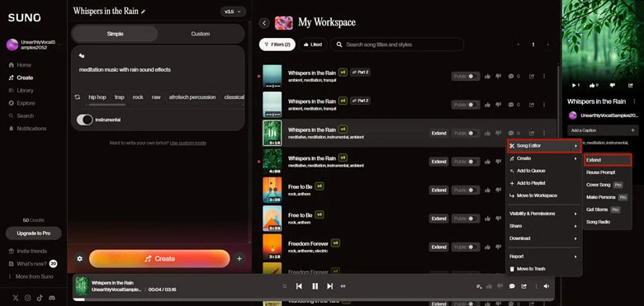Click the player progress bar
This screenshot has width=644, height=306.
tap(314, 300)
